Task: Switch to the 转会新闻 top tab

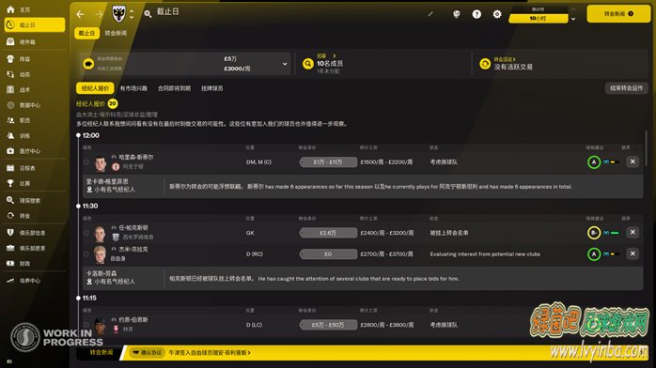Action: [x=116, y=33]
